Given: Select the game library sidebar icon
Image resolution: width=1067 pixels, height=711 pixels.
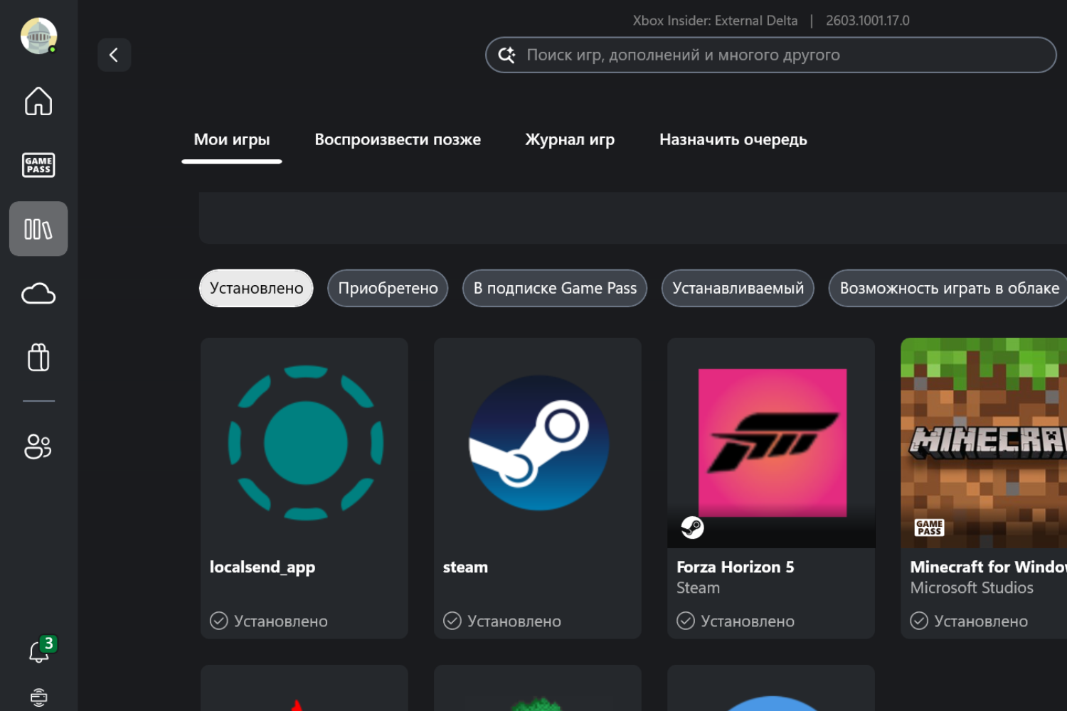Looking at the screenshot, I should click(38, 228).
